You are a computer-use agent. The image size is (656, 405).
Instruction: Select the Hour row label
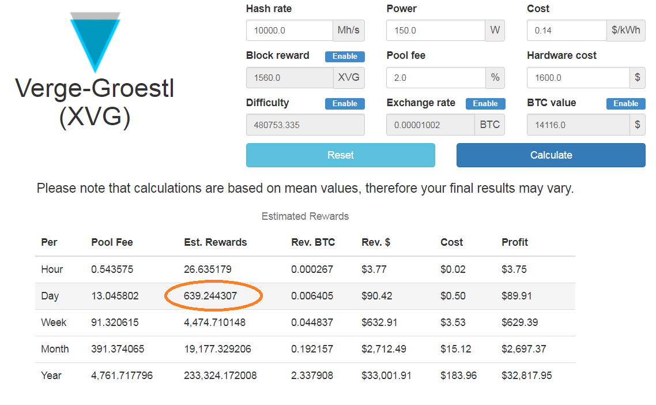pyautogui.click(x=52, y=269)
